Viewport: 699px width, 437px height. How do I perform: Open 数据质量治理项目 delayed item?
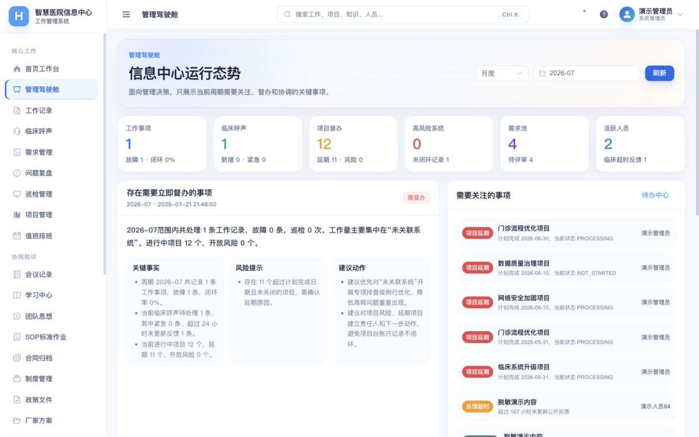click(x=566, y=268)
